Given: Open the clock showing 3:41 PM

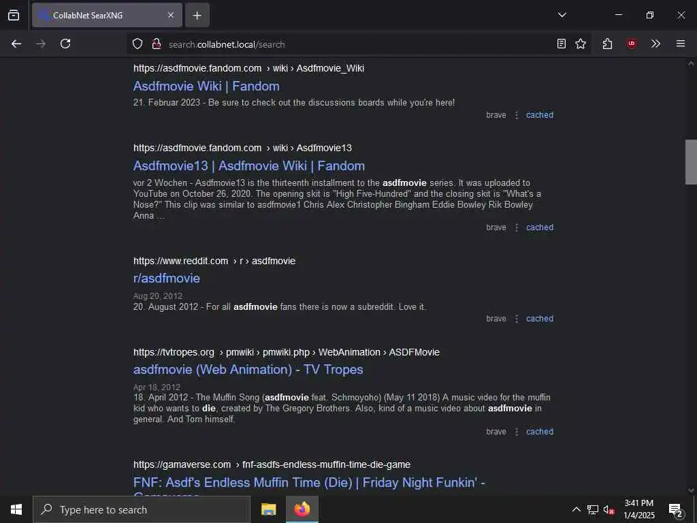Looking at the screenshot, I should pyautogui.click(x=638, y=509).
